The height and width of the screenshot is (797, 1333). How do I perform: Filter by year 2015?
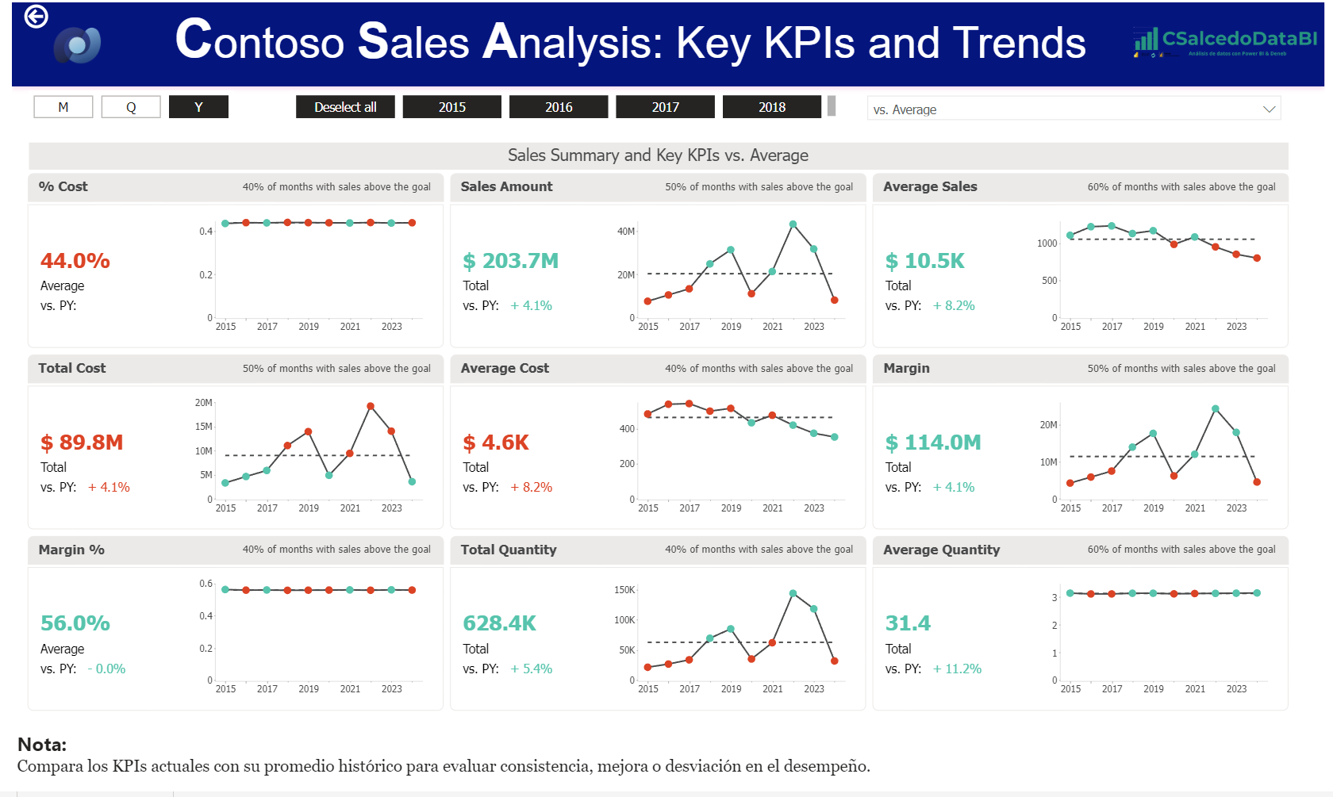click(451, 107)
